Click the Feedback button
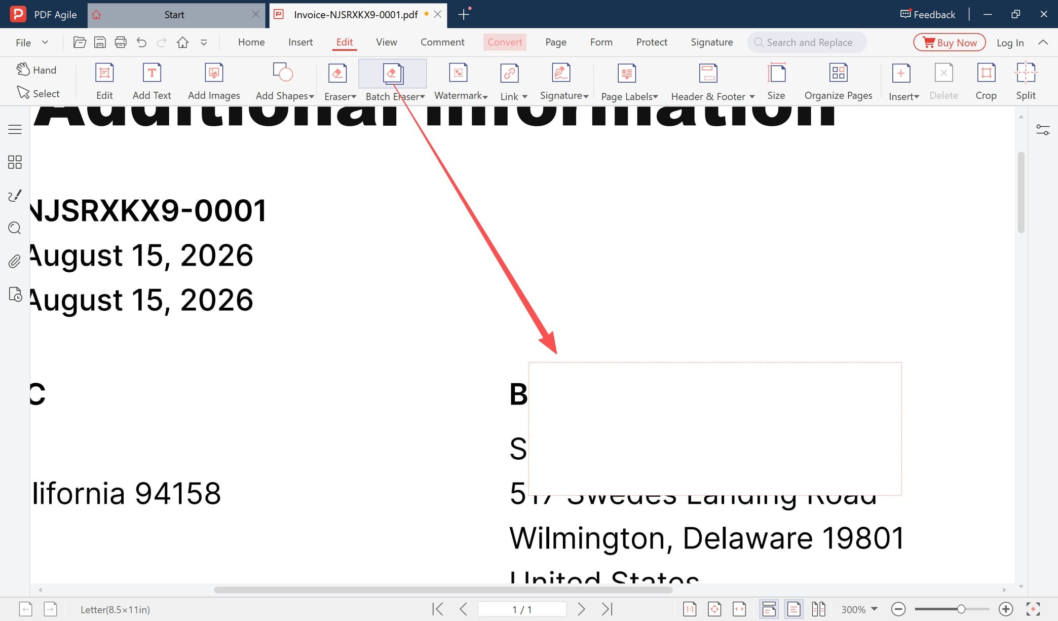Screen dimensions: 1058x621 click(928, 14)
